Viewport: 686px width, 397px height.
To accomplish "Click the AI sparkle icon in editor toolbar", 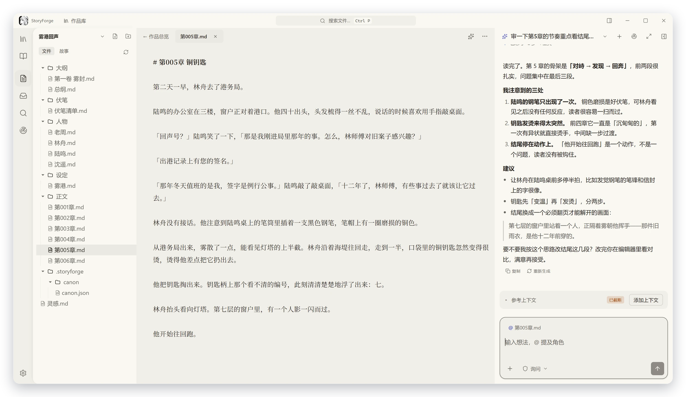I will [471, 36].
